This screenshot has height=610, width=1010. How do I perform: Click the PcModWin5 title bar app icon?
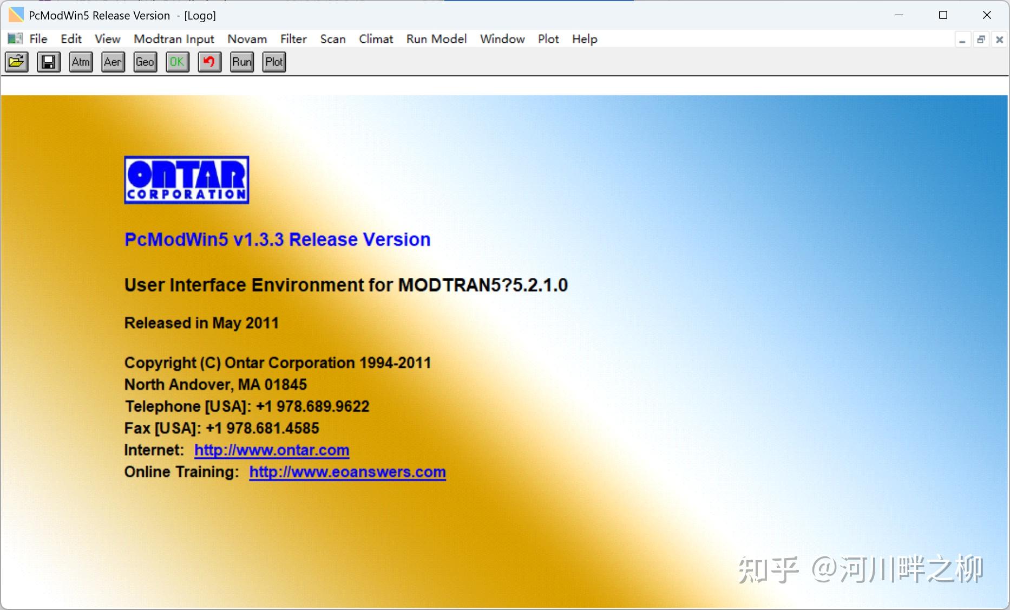[16, 15]
